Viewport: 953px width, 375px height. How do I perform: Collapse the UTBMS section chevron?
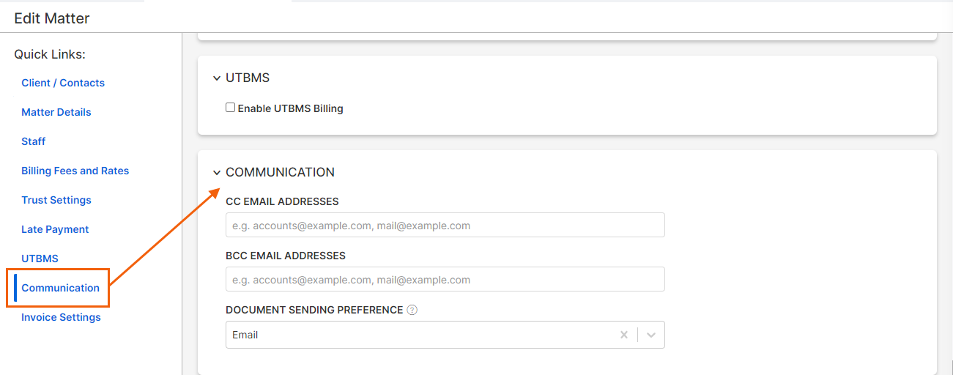[x=217, y=78]
